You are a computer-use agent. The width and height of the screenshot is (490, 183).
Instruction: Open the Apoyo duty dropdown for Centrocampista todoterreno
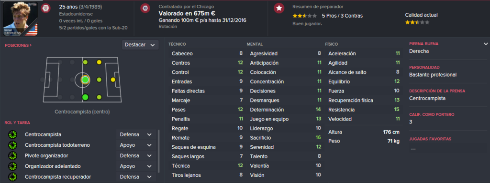[135, 145]
